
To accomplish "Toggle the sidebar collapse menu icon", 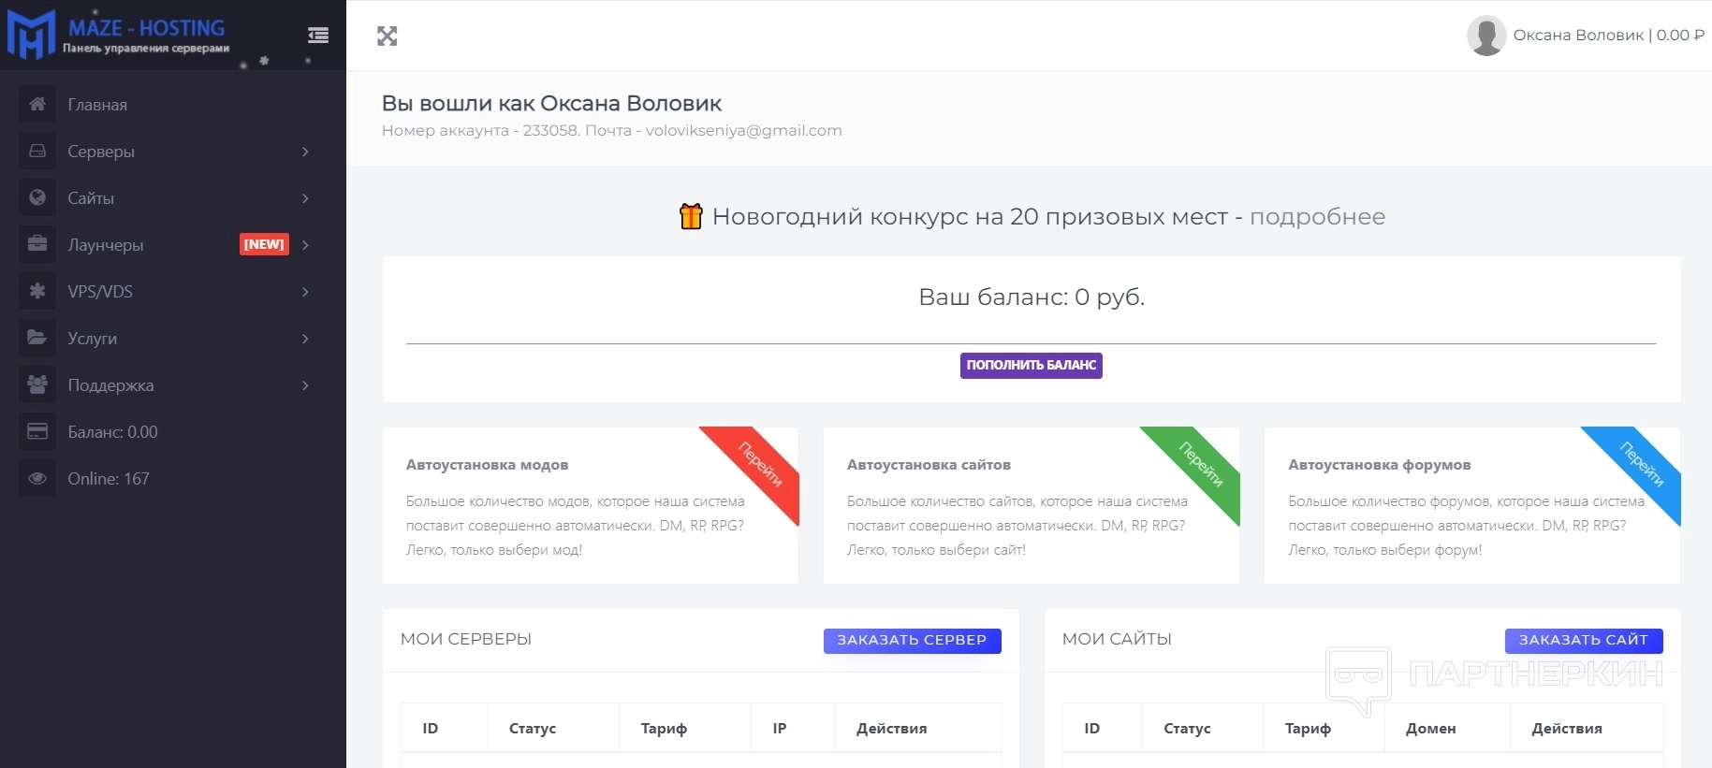I will [318, 36].
